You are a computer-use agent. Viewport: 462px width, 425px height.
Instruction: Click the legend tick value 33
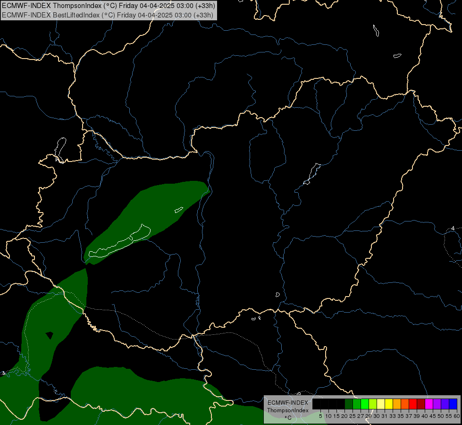393,416
